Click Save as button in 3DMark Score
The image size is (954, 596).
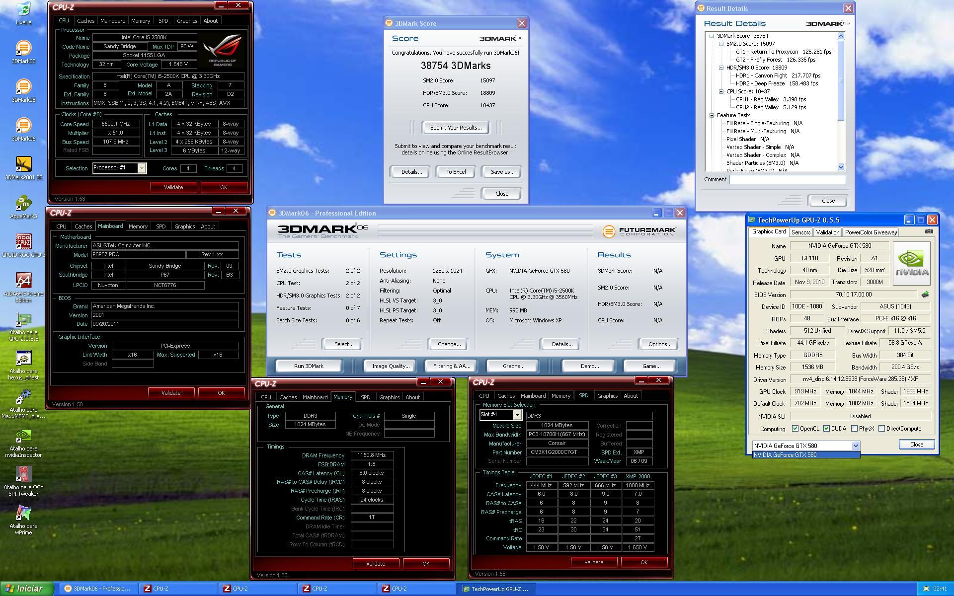click(x=502, y=172)
